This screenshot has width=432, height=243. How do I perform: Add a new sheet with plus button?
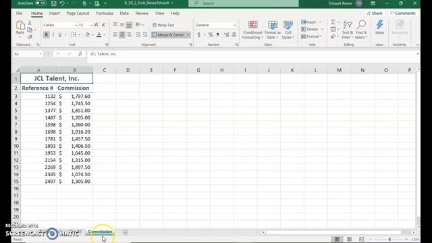[125, 232]
